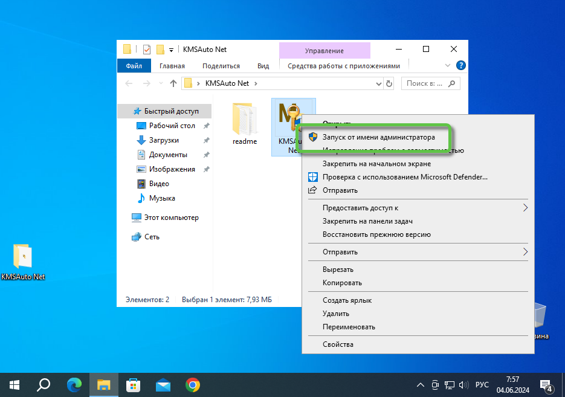565x397 pixels.
Task: Click 'KMSAuto Net' in the address bar path
Action: tap(227, 83)
